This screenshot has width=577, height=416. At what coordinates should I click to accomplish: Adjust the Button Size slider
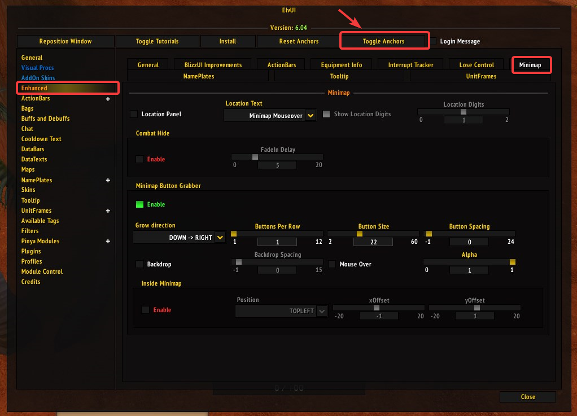373,234
